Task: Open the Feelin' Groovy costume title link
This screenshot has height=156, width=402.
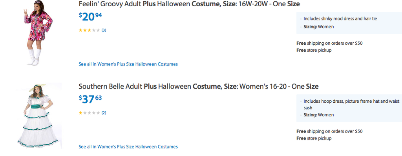Action: 189,4
